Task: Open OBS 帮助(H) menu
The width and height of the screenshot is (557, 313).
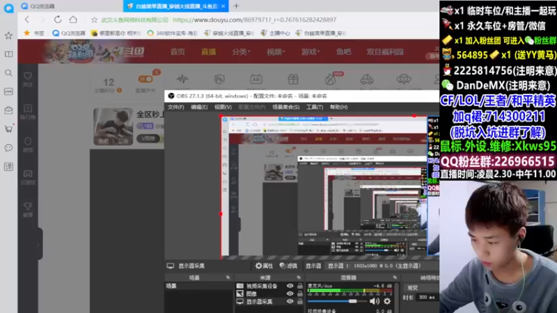Action: pyautogui.click(x=338, y=107)
